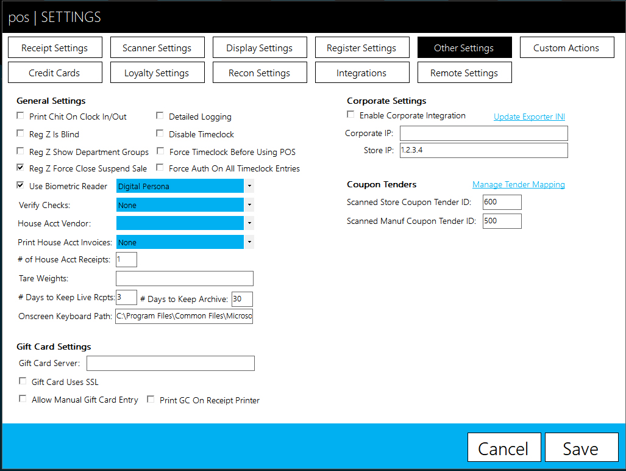Open the House Acct Vendor dropdown
Image resolution: width=626 pixels, height=471 pixels.
pyautogui.click(x=249, y=223)
